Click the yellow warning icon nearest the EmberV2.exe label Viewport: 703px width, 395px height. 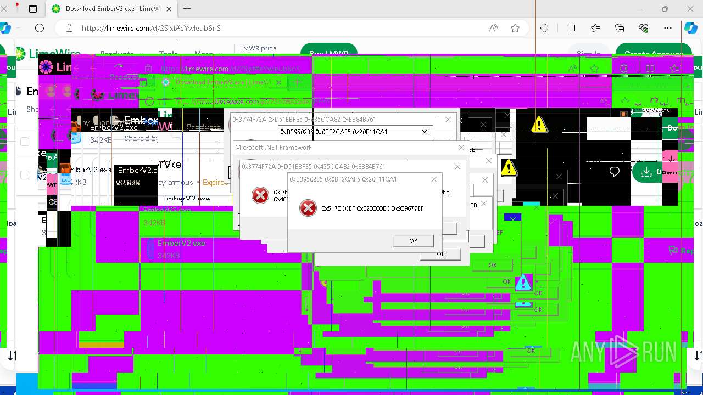pos(539,125)
